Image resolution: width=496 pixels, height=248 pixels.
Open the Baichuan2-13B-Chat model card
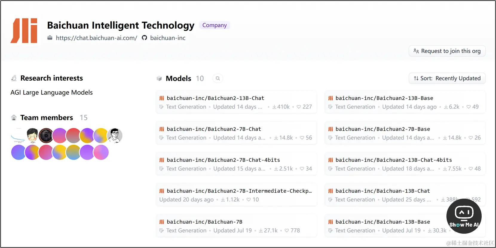(236, 102)
